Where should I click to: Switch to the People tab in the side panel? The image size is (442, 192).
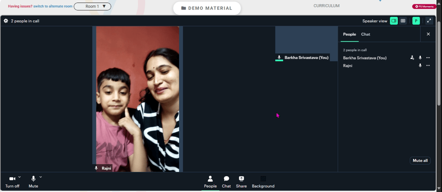click(350, 34)
